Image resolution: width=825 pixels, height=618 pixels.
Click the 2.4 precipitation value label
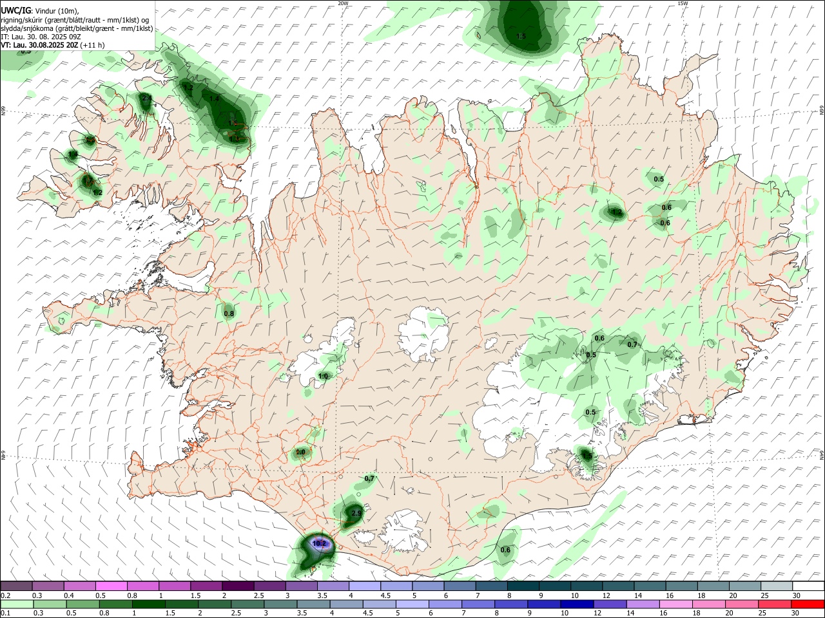click(146, 98)
